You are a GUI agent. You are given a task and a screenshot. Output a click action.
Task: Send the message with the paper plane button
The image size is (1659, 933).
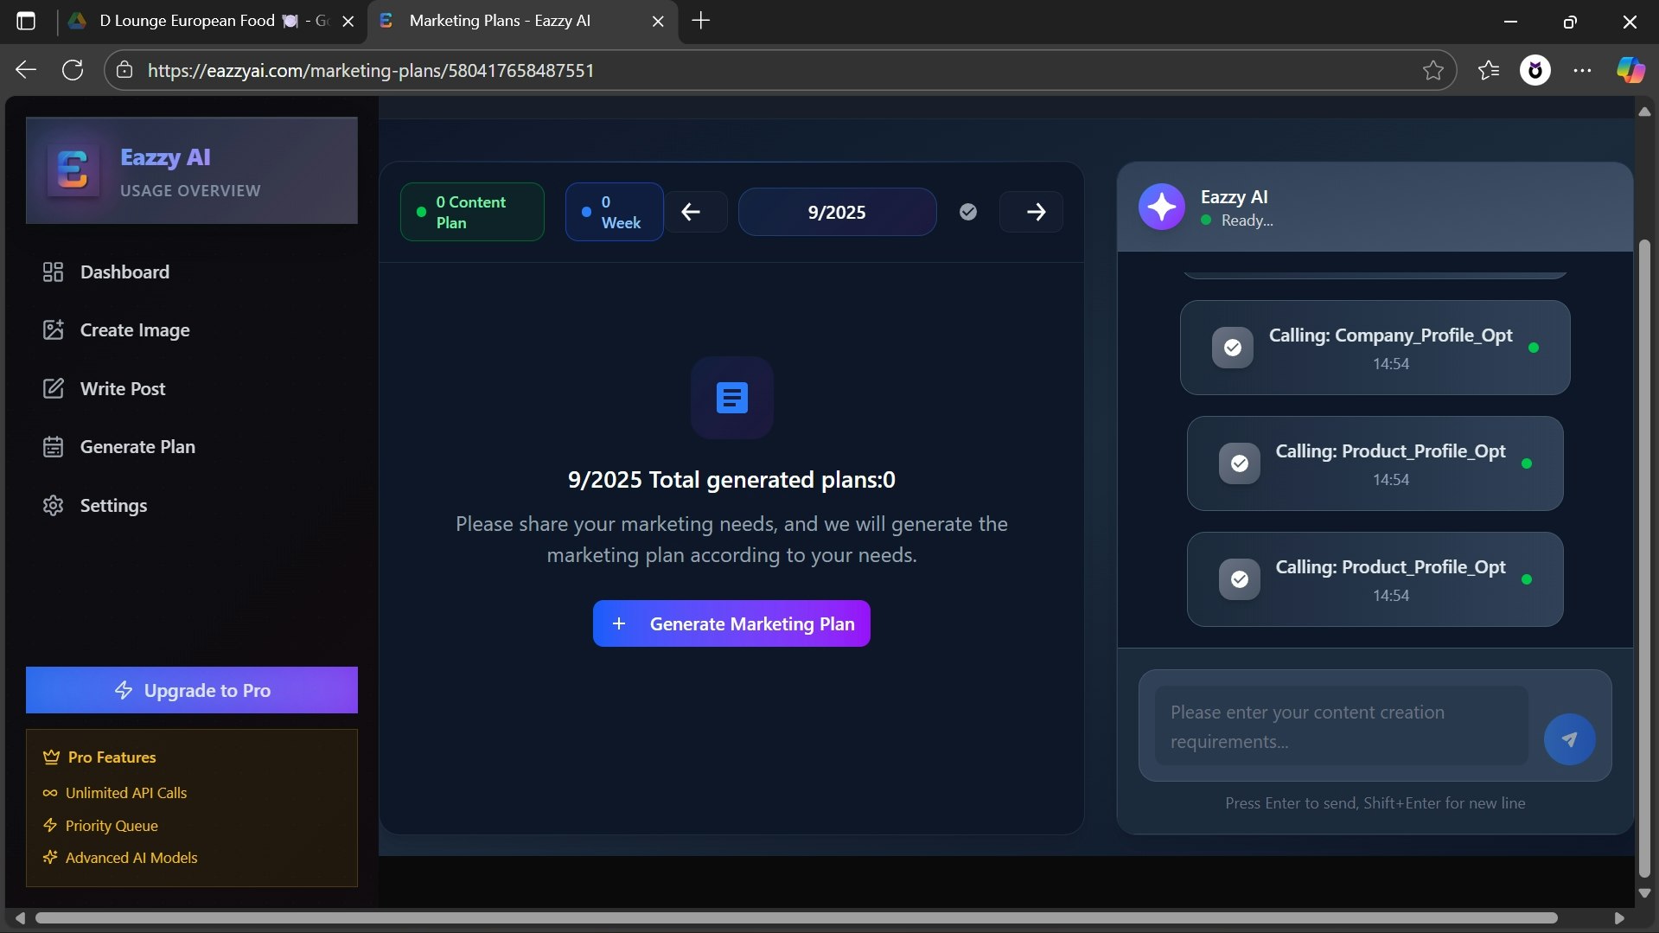coord(1569,739)
